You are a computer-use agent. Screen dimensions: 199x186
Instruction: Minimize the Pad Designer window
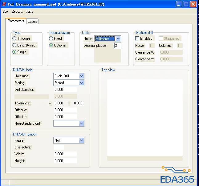[x=179, y=4]
